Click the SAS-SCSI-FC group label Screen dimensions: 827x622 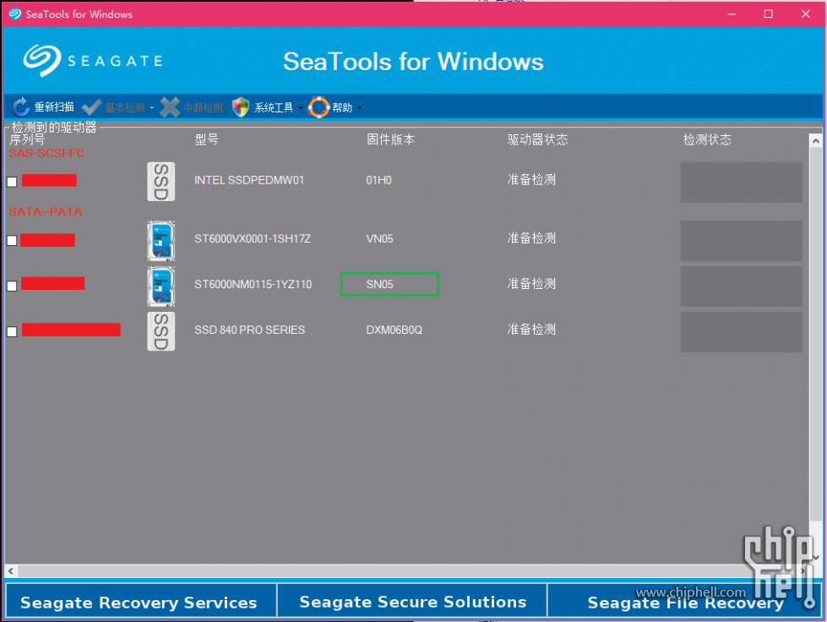point(46,154)
